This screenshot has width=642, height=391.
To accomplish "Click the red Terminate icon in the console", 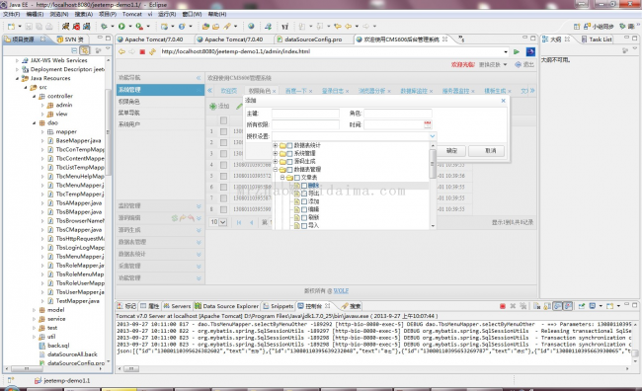I will (503, 306).
